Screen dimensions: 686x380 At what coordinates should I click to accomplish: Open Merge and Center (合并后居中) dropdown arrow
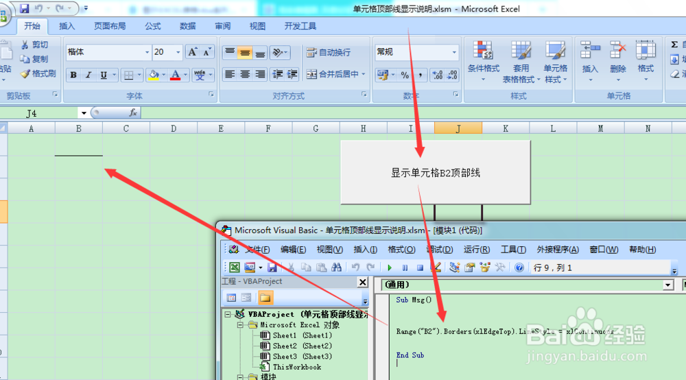coord(363,74)
